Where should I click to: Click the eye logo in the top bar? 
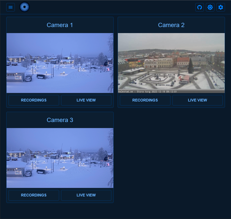pyautogui.click(x=24, y=7)
